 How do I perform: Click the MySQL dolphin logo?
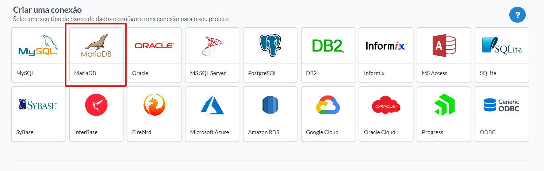click(38, 46)
